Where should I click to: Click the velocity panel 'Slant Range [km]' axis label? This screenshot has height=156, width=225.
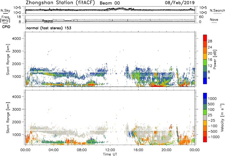coord(8,118)
